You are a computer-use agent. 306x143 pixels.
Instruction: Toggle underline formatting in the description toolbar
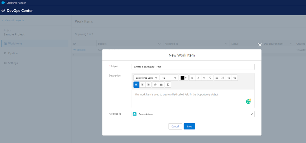(x=204, y=78)
